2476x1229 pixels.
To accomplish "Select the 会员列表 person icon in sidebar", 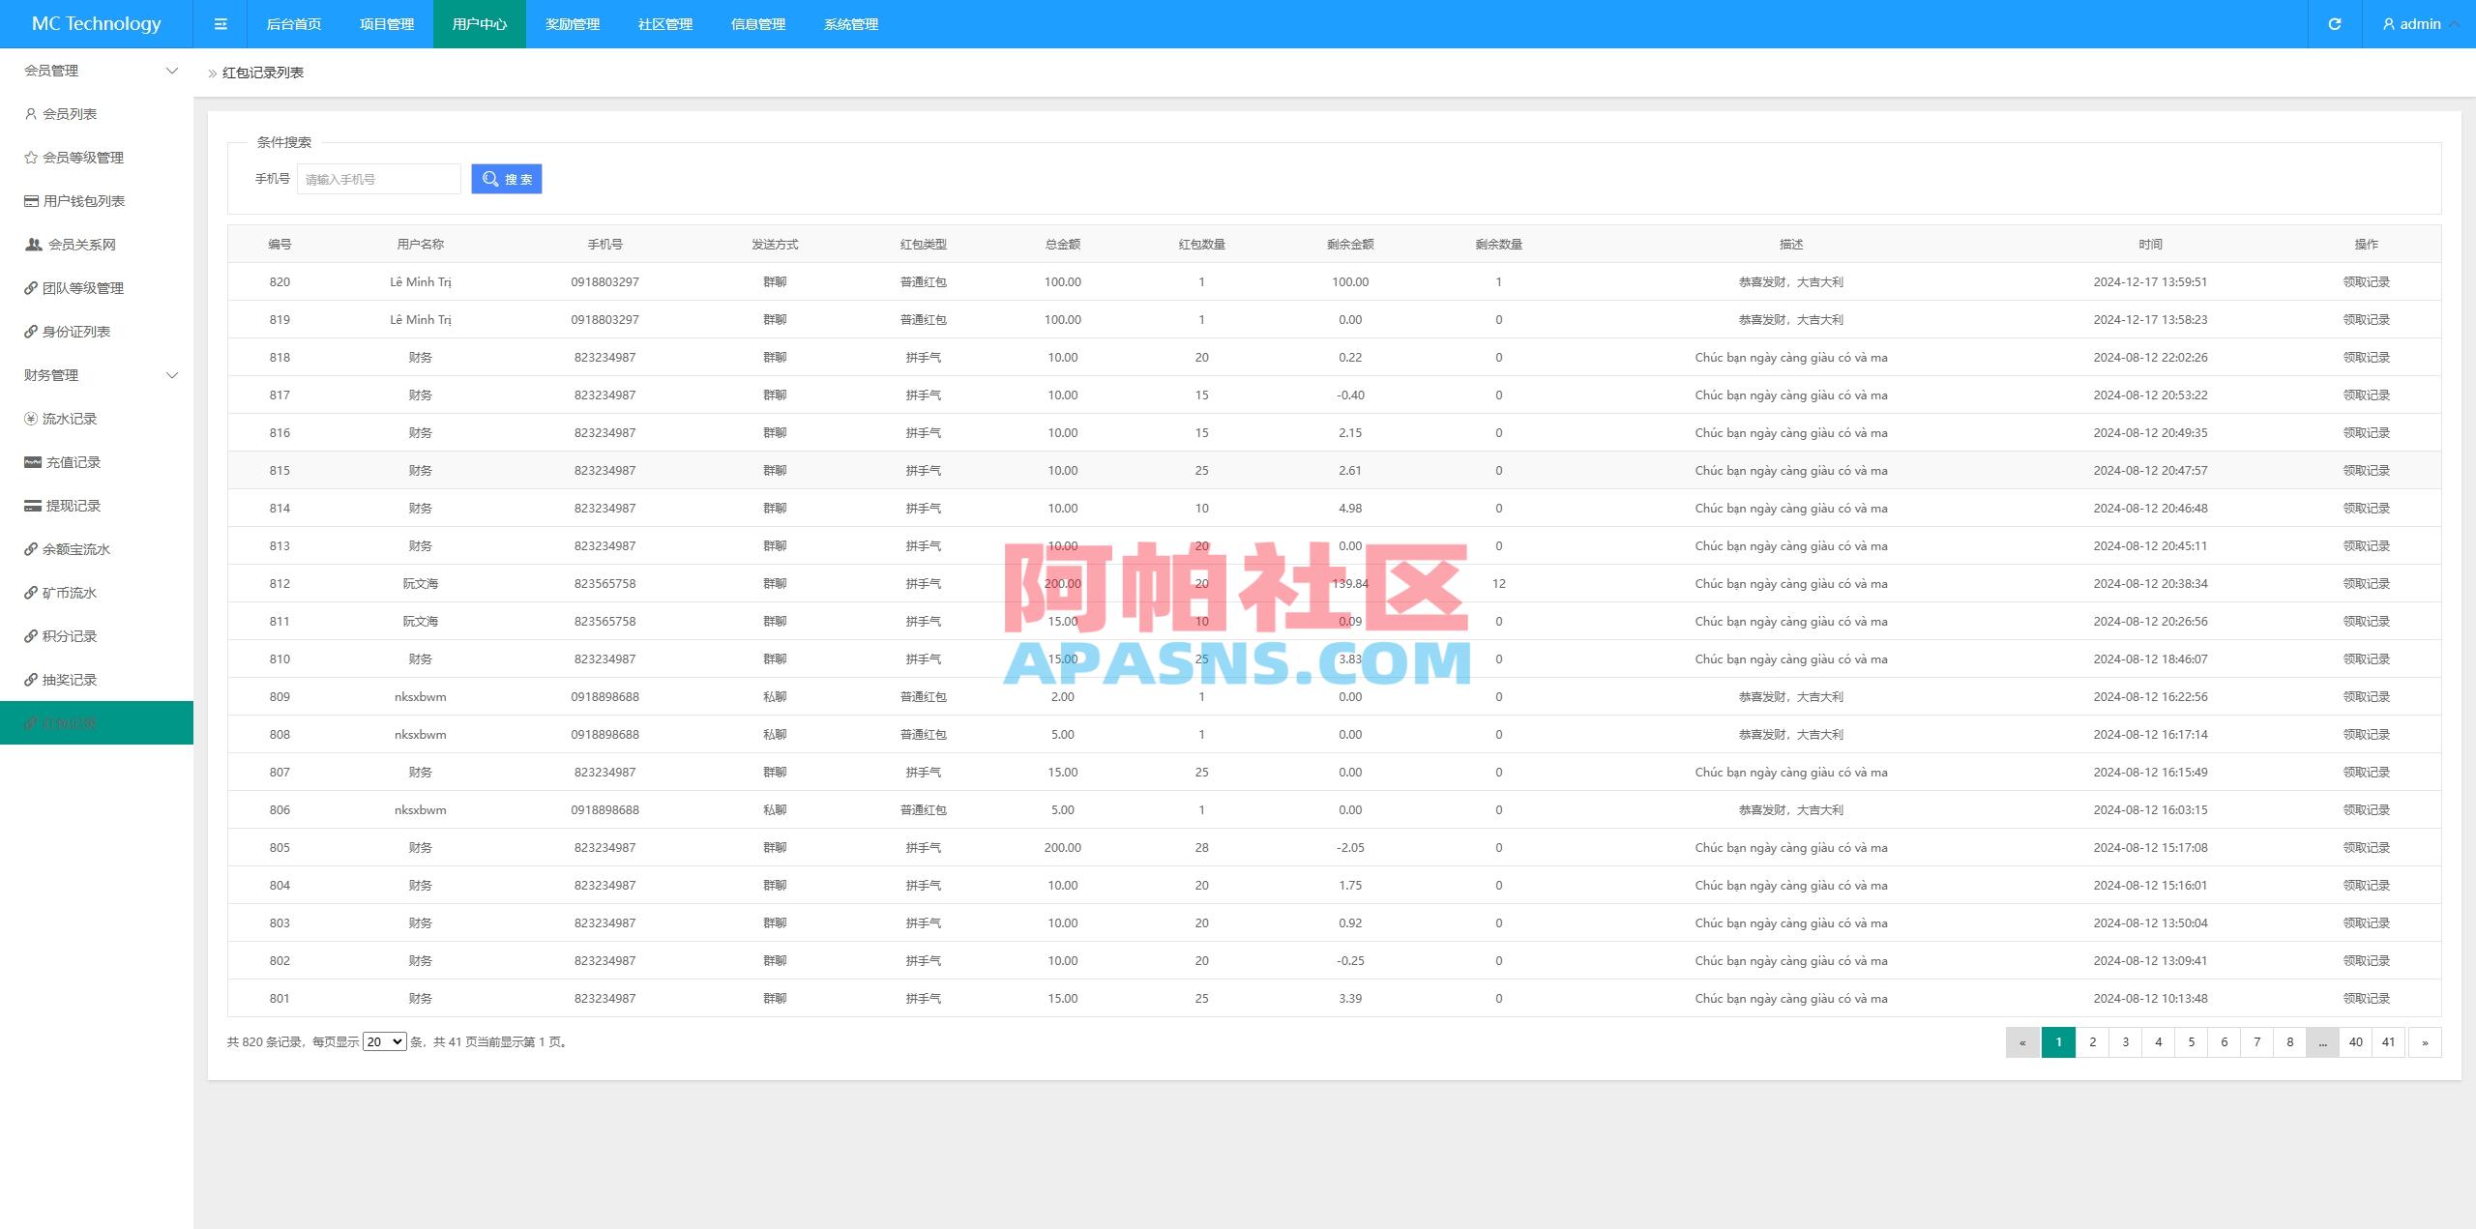I will 32,114.
